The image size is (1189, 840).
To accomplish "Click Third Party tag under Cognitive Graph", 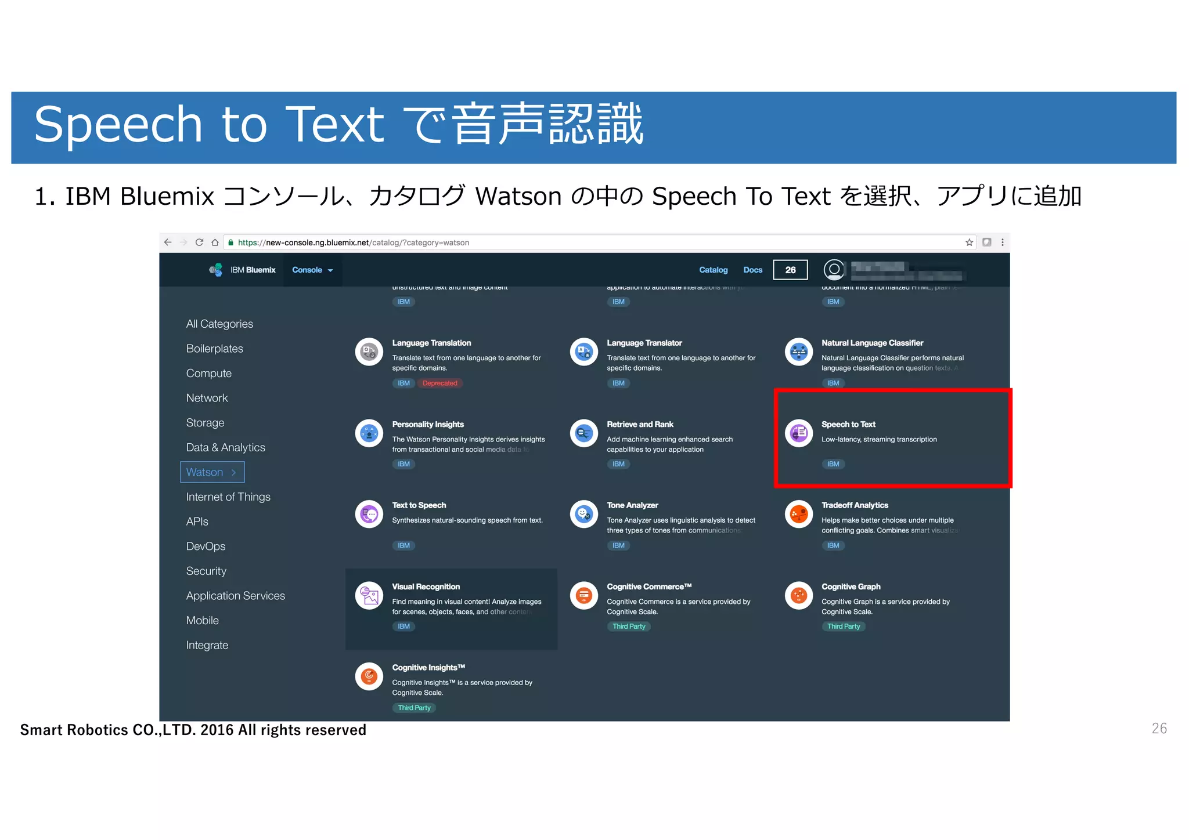I will click(844, 627).
